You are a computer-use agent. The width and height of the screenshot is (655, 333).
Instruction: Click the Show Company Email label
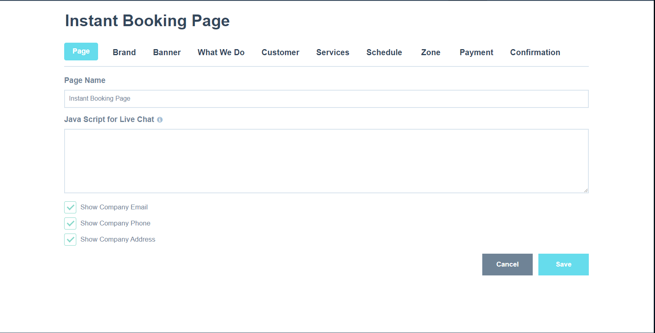(114, 207)
